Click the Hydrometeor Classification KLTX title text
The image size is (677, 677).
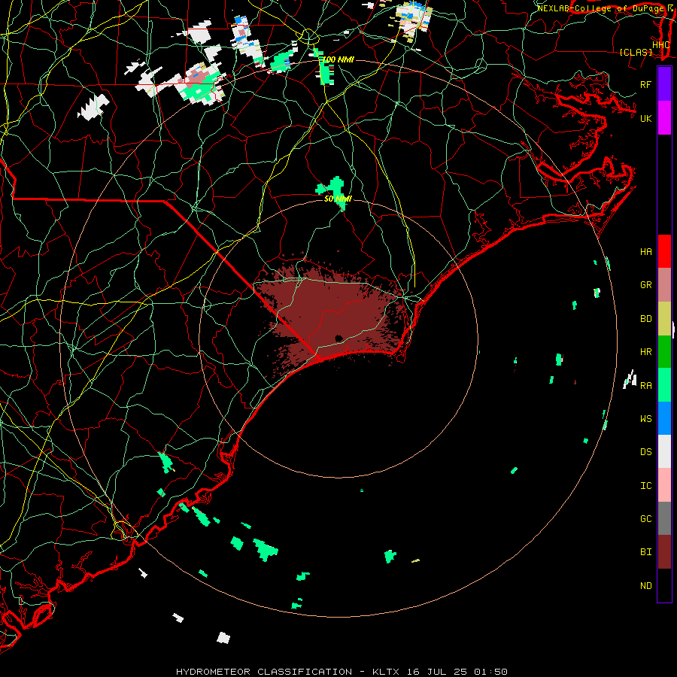tap(342, 672)
